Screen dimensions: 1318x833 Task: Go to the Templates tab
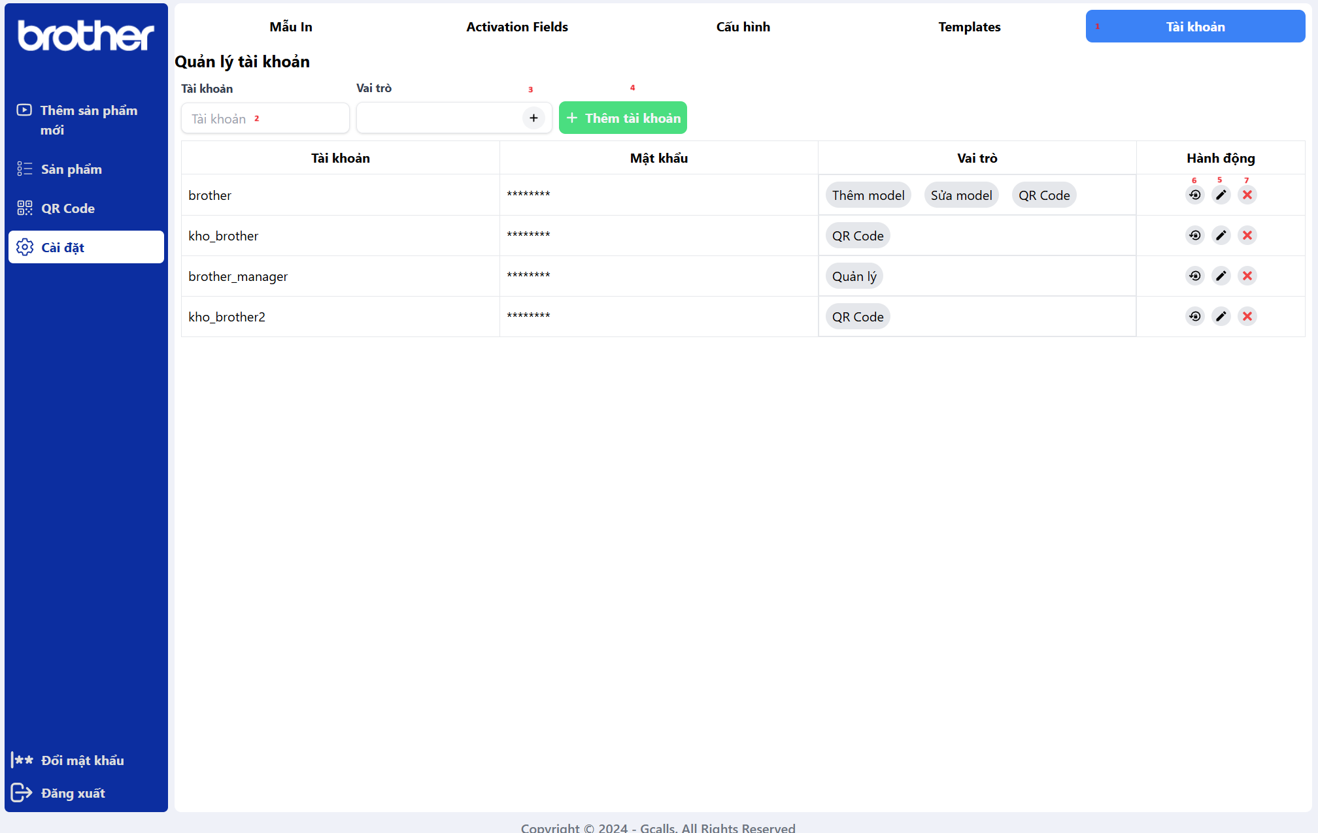tap(969, 27)
